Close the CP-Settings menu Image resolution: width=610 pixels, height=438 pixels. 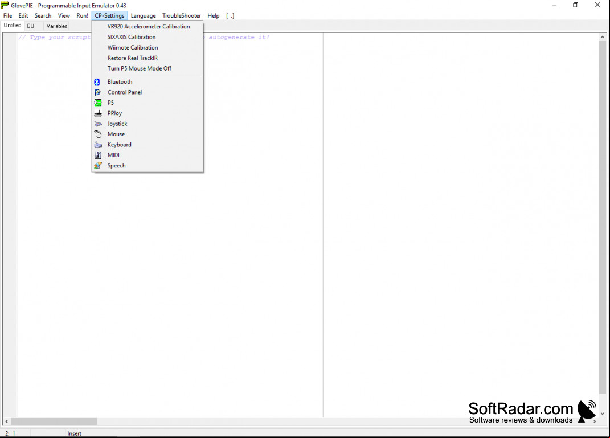(x=109, y=15)
